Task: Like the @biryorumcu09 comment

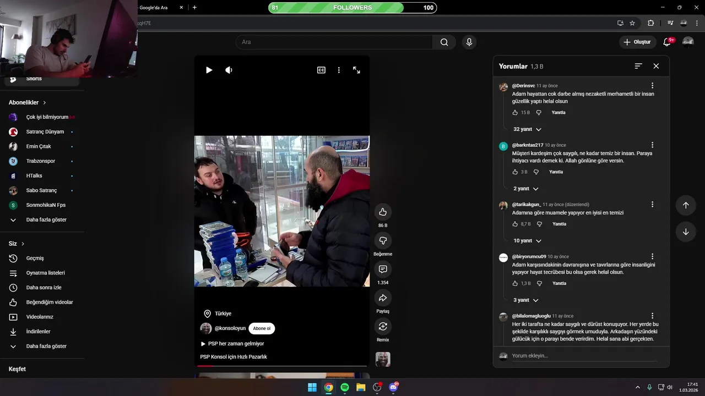Action: click(515, 283)
